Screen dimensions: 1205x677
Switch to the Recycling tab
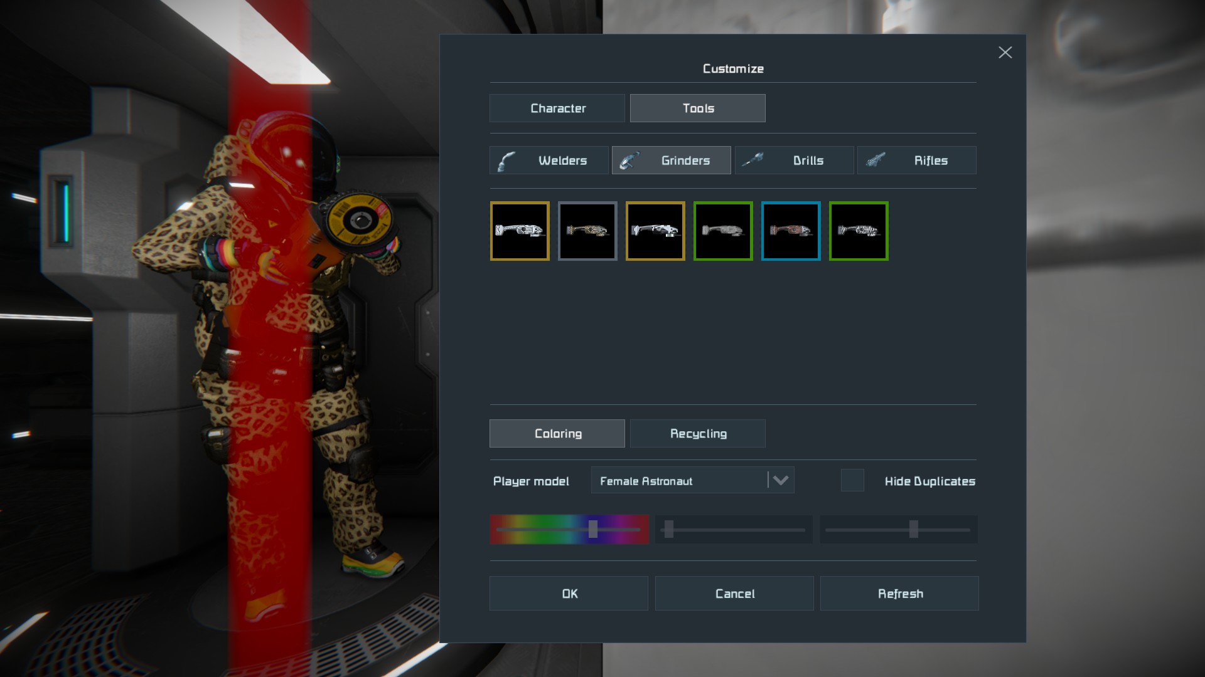[698, 434]
